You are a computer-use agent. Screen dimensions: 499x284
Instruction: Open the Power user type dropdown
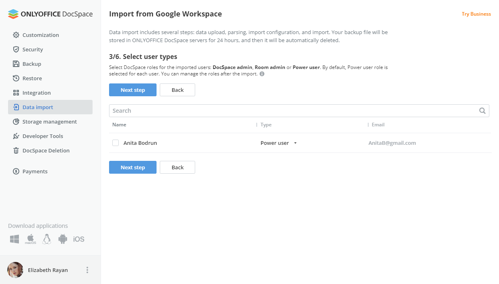tap(278, 143)
